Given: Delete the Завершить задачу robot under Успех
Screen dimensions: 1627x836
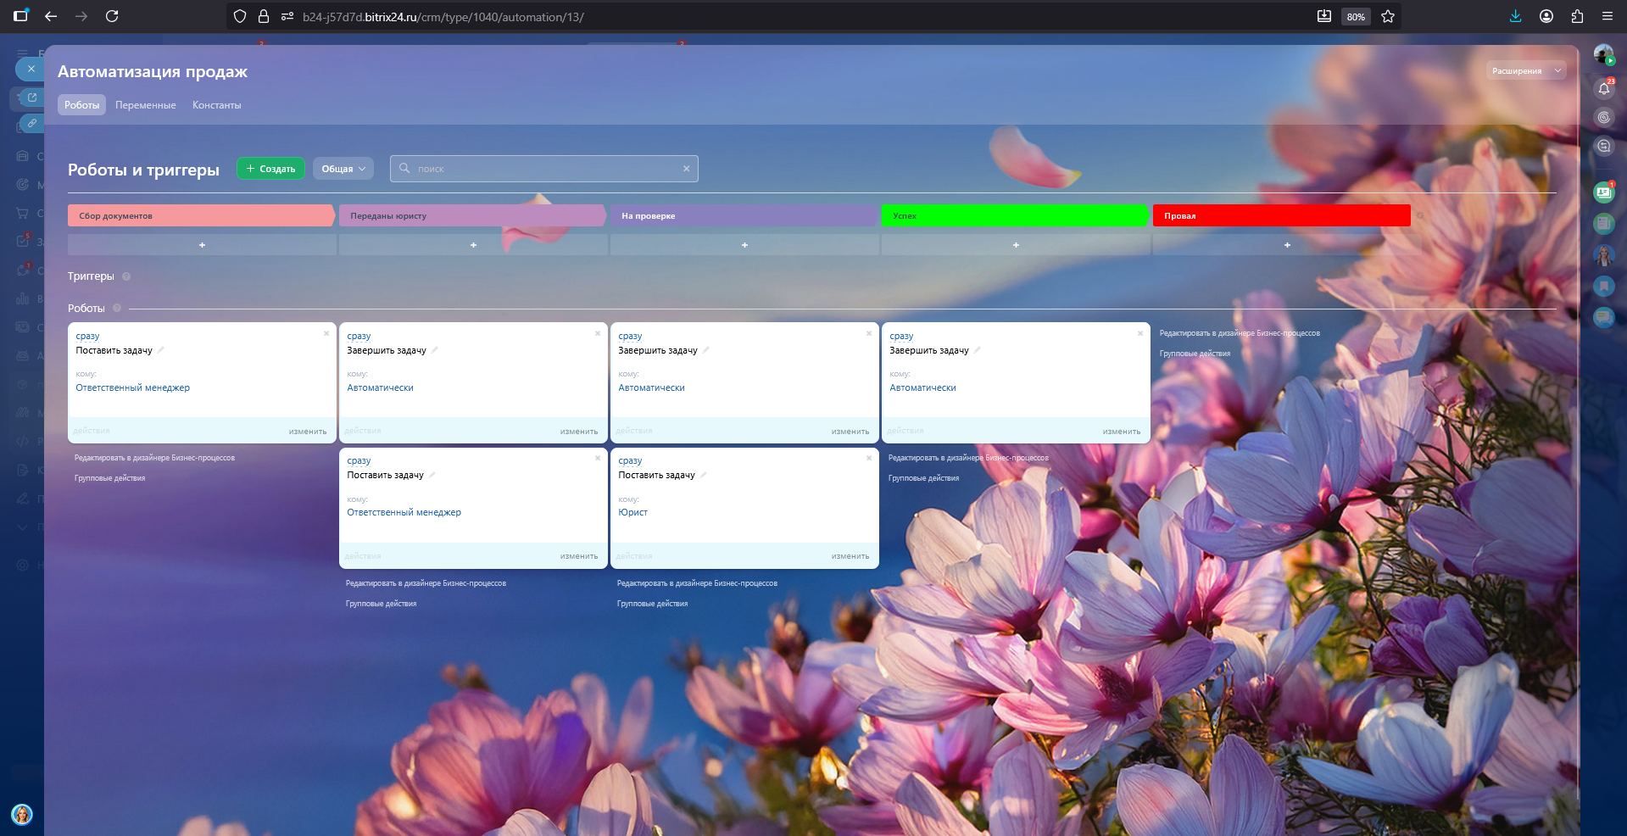Looking at the screenshot, I should pyautogui.click(x=1140, y=333).
